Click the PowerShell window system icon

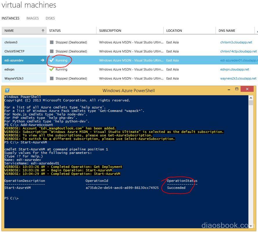coord(7,90)
